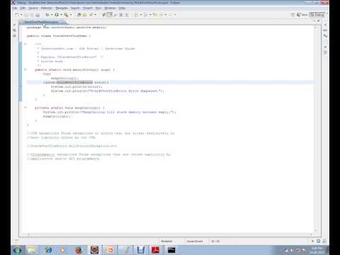Image resolution: width=340 pixels, height=255 pixels.
Task: Open the Windows Start button
Action: [18, 250]
